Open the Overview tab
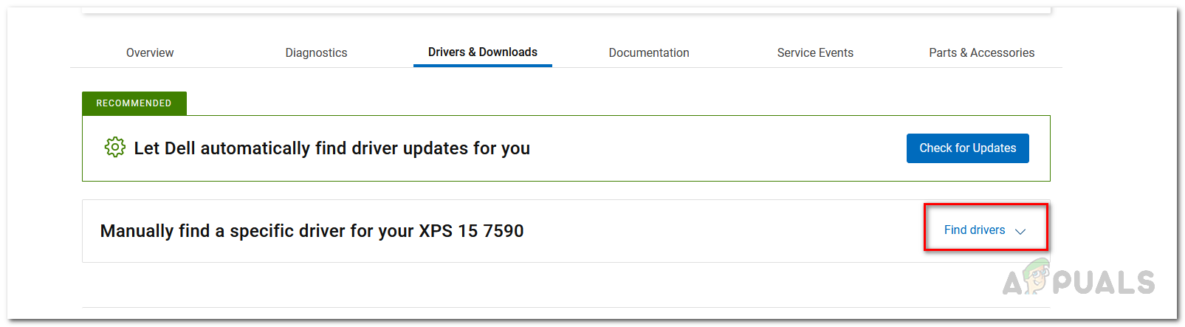The width and height of the screenshot is (1185, 327). 150,52
